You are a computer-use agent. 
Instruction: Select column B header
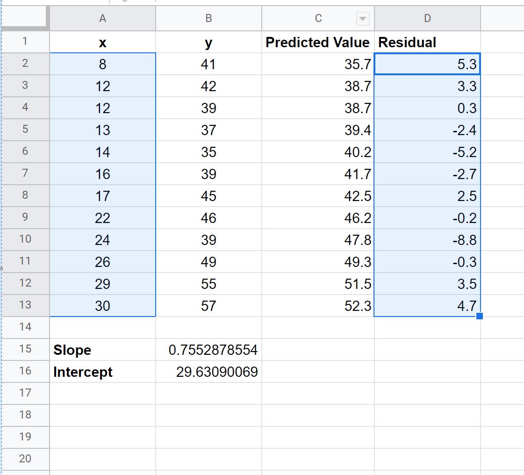pos(208,18)
